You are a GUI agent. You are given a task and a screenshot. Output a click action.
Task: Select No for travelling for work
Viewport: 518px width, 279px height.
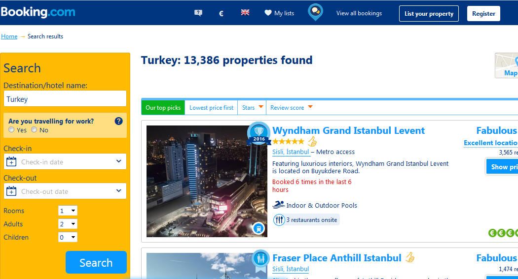pyautogui.click(x=34, y=130)
